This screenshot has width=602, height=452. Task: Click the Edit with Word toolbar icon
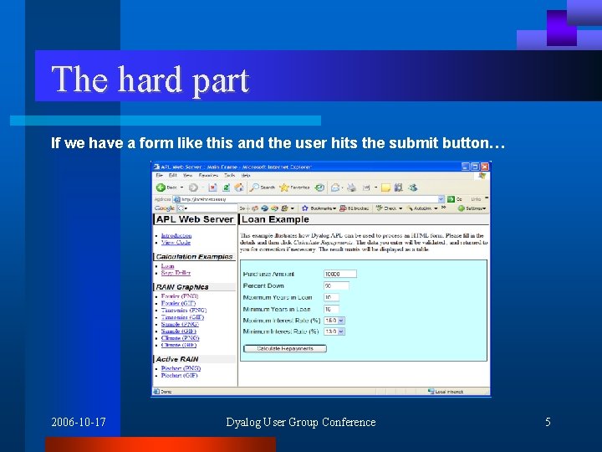click(367, 187)
